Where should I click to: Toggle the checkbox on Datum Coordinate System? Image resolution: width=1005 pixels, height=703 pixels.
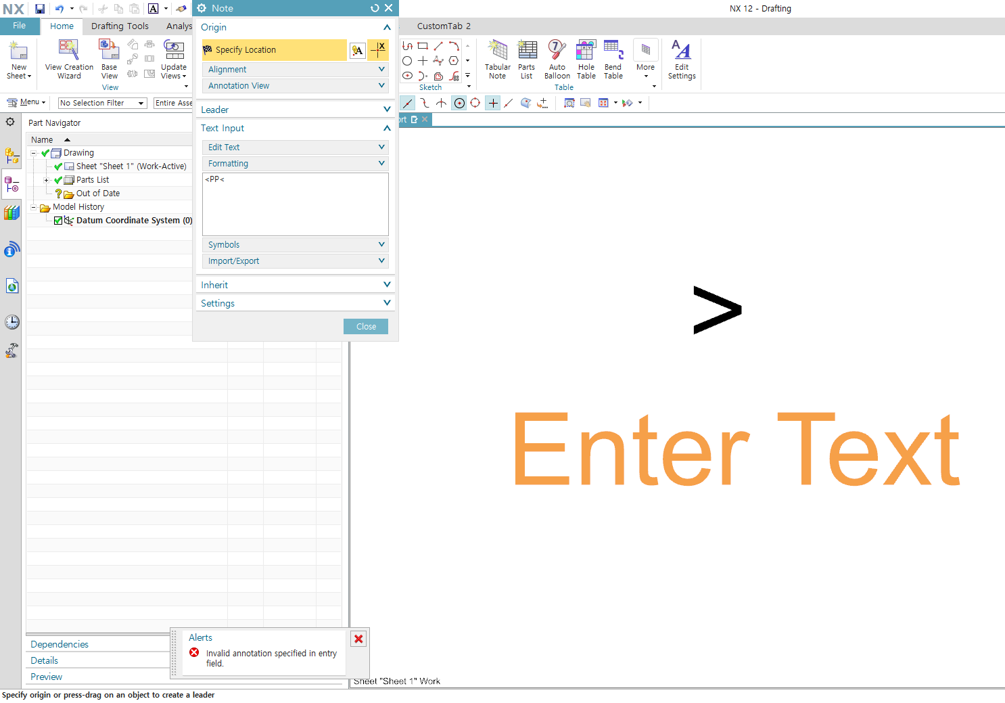point(58,220)
